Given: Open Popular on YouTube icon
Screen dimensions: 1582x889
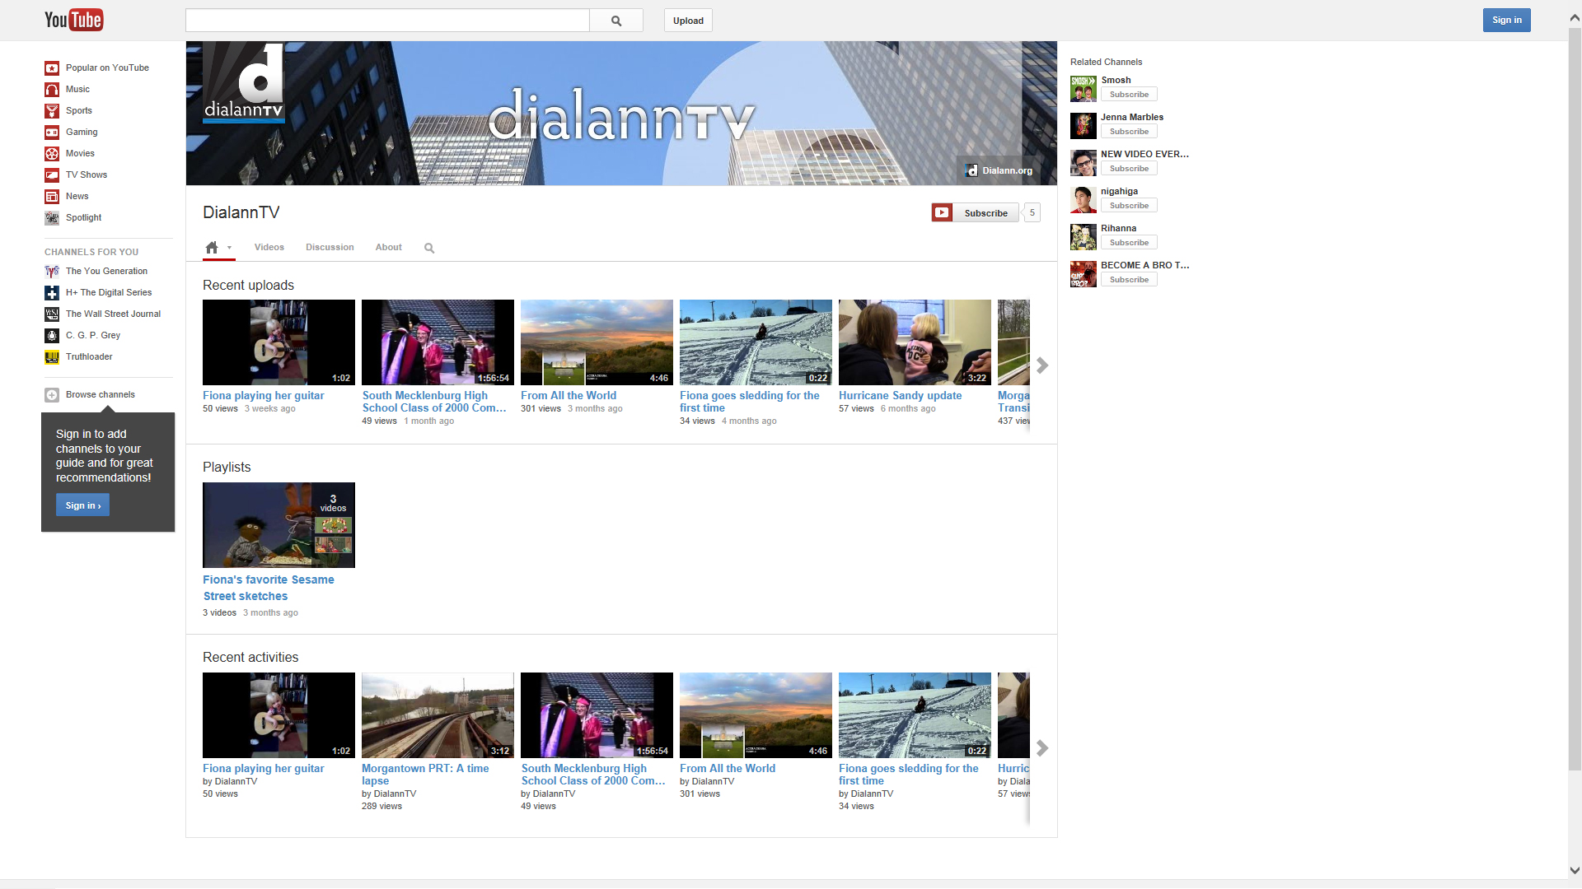Looking at the screenshot, I should pos(52,67).
